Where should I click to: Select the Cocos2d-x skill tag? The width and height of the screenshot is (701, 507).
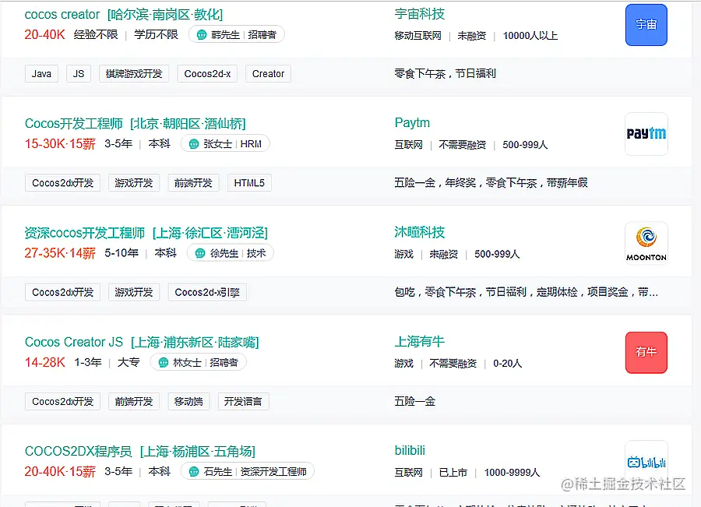click(x=207, y=74)
